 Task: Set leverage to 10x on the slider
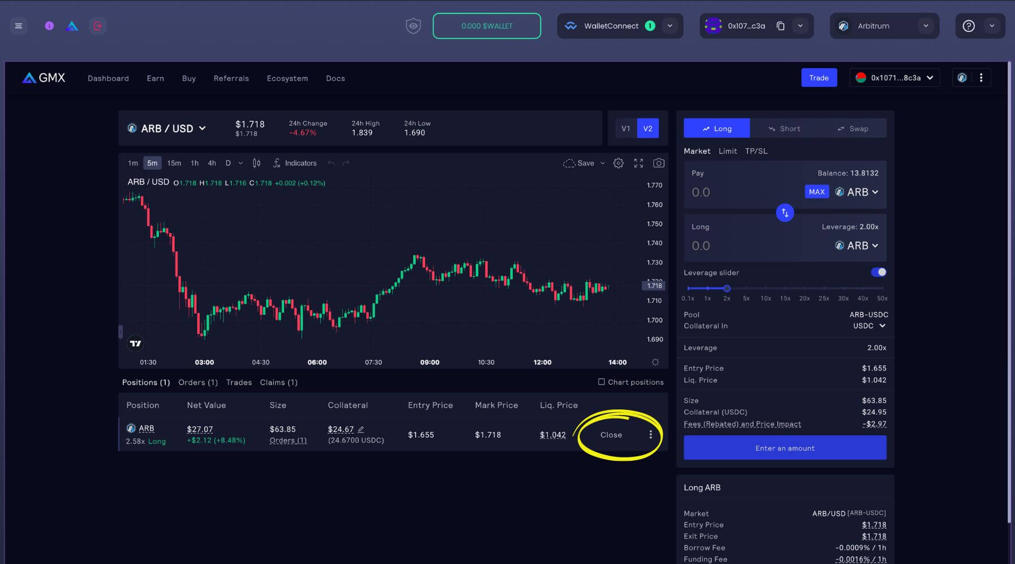pyautogui.click(x=765, y=289)
